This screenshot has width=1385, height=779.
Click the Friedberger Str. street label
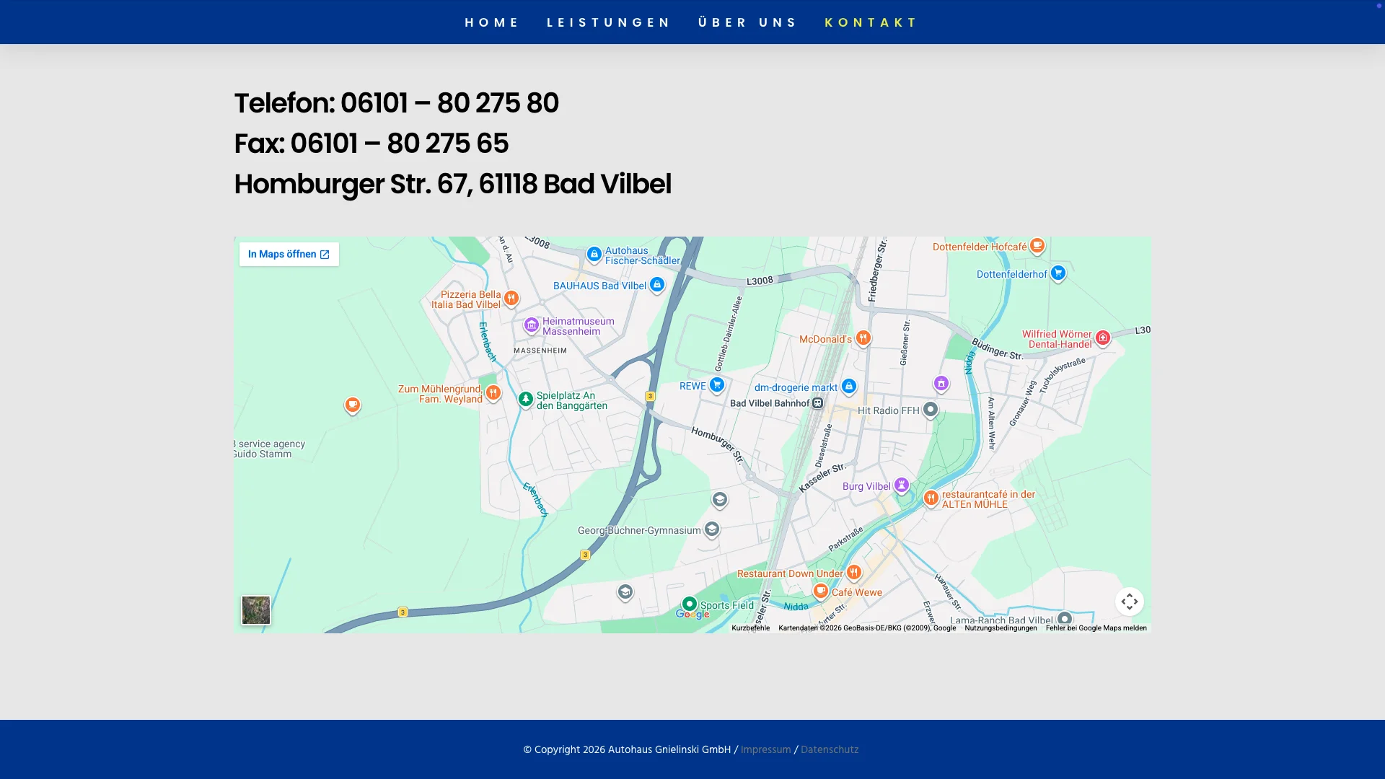[x=877, y=270]
